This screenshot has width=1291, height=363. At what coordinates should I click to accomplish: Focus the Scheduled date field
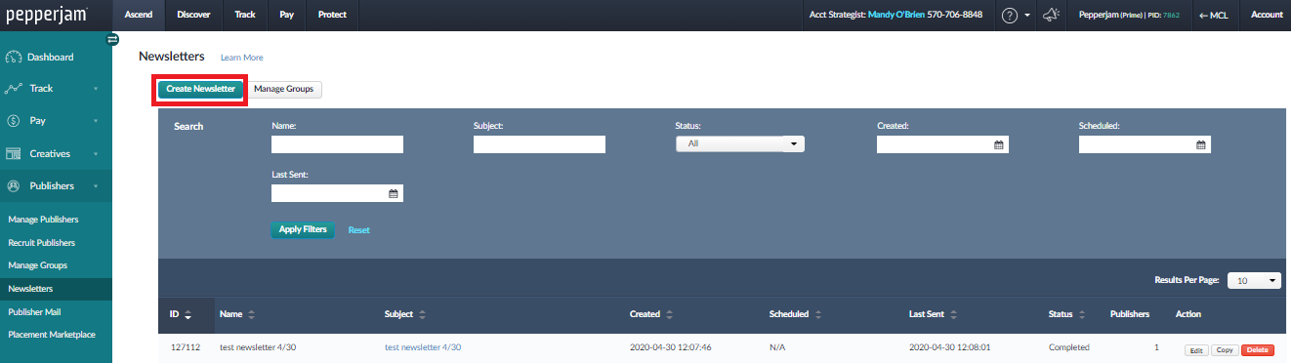1145,144
